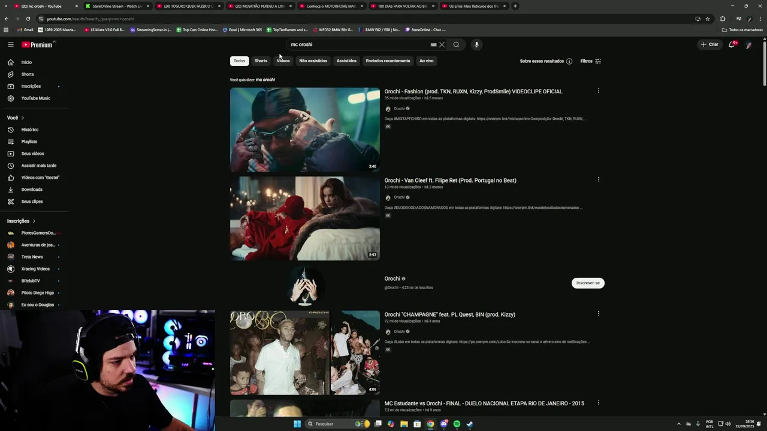Screen dimensions: 767x431
Task: Open options menu for the Van Cleef video
Action: coord(598,180)
